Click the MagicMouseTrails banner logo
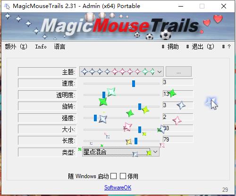This screenshot has height=196, width=236. point(118,26)
